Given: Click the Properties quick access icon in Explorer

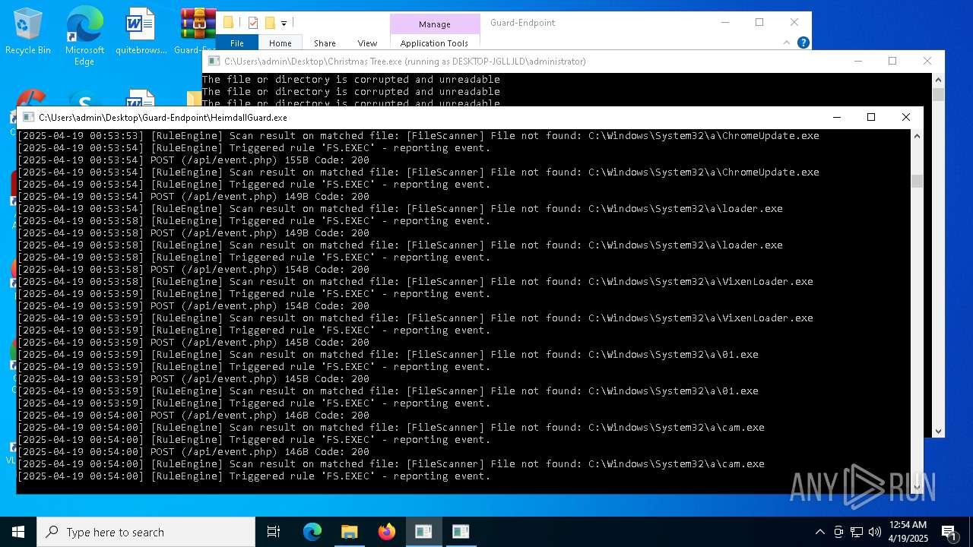Looking at the screenshot, I should click(x=253, y=23).
